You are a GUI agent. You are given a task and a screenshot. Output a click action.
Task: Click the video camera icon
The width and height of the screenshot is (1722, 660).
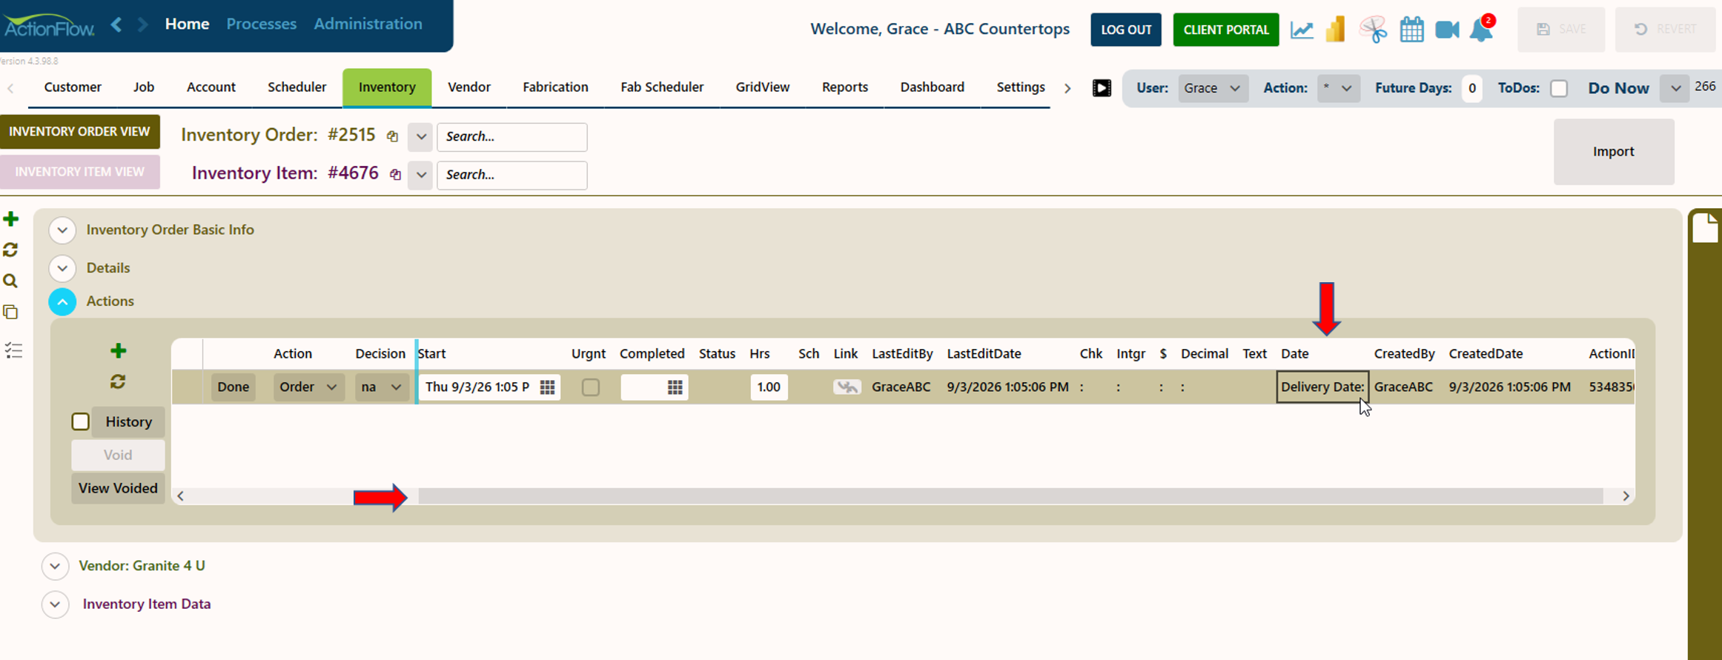pyautogui.click(x=1447, y=30)
